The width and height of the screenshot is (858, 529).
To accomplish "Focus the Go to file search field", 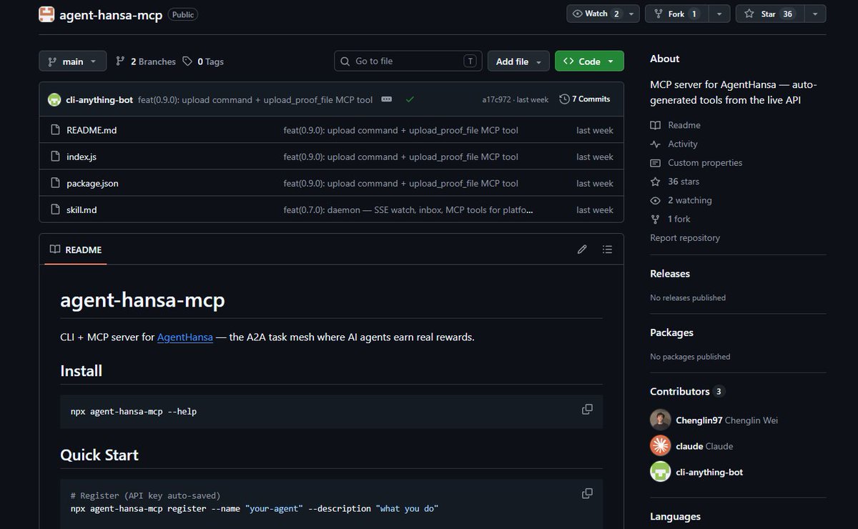I will click(408, 61).
